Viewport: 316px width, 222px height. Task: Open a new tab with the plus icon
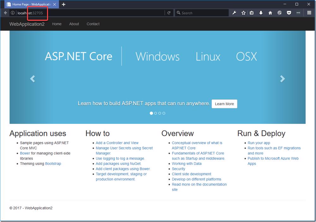(64, 4)
